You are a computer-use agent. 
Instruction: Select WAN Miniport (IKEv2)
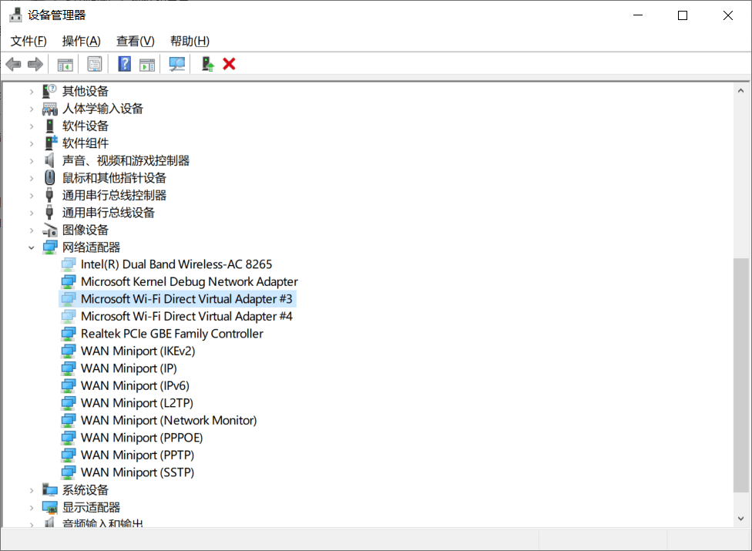click(138, 351)
